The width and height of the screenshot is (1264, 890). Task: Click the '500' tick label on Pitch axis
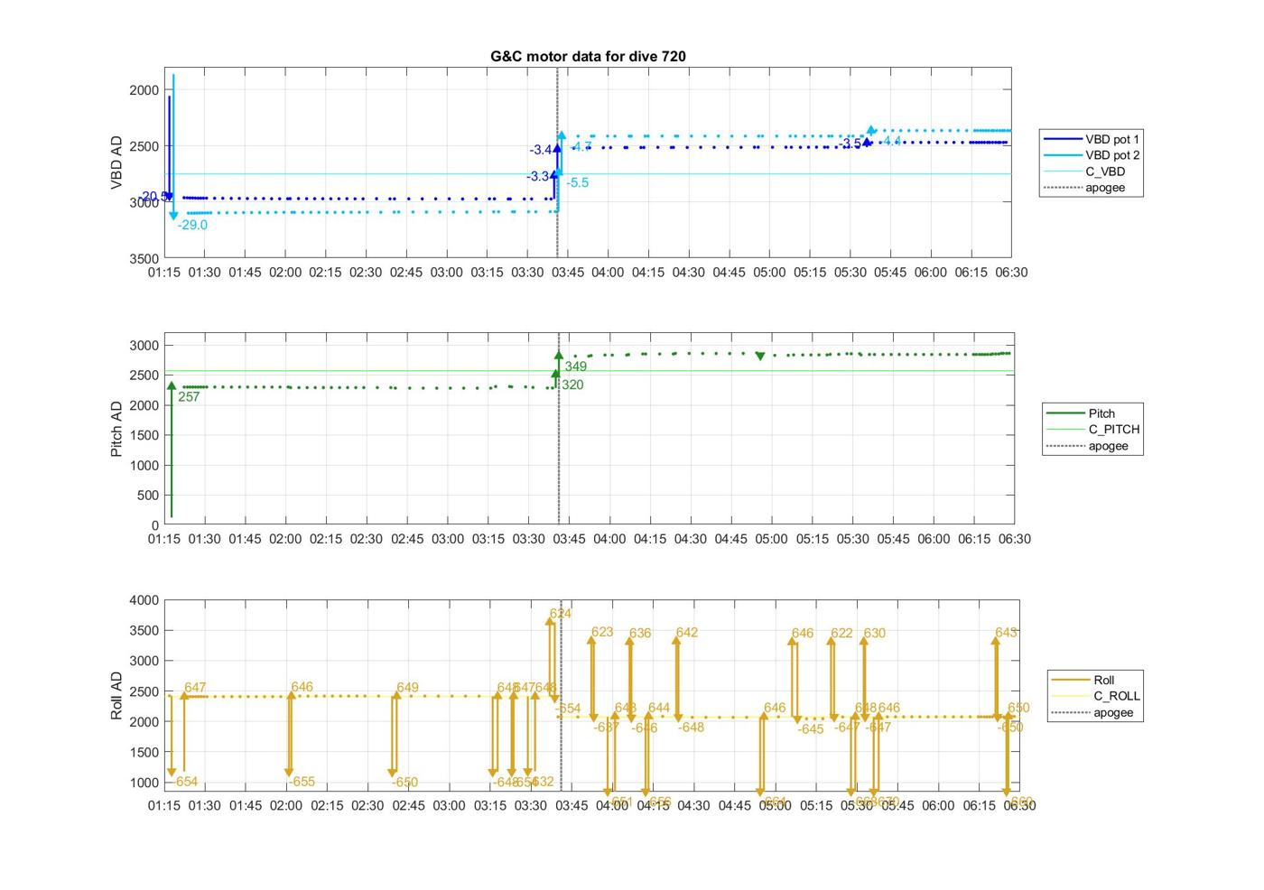click(x=148, y=495)
